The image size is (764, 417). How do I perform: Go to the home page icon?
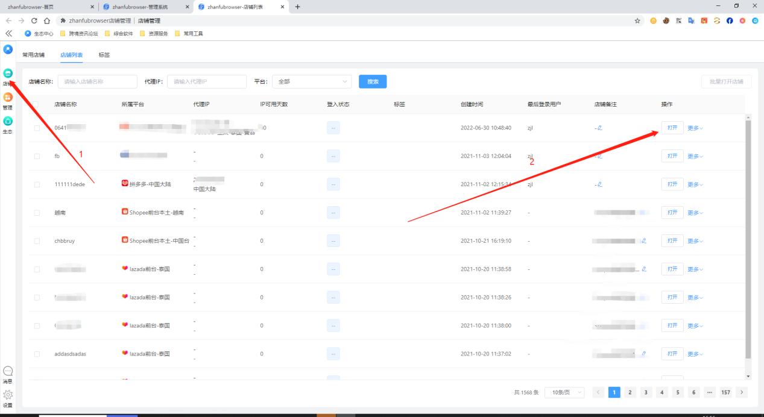point(46,21)
